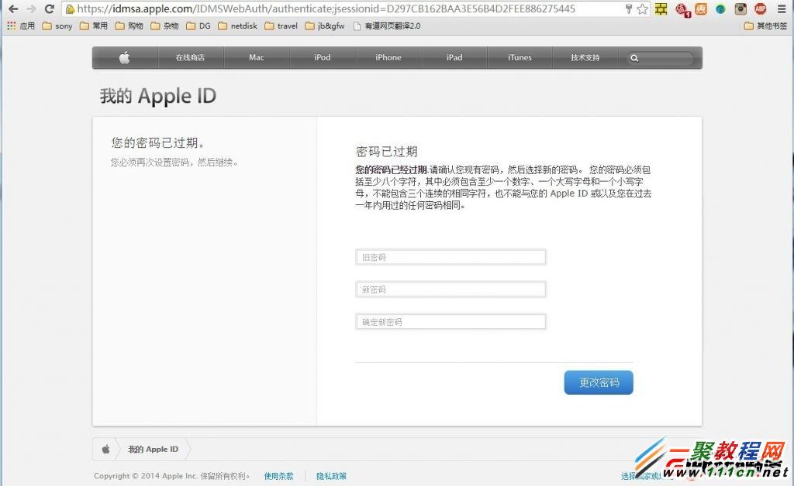Viewport: 794px width, 486px height.
Task: Click the green globe extension icon
Action: point(721,9)
